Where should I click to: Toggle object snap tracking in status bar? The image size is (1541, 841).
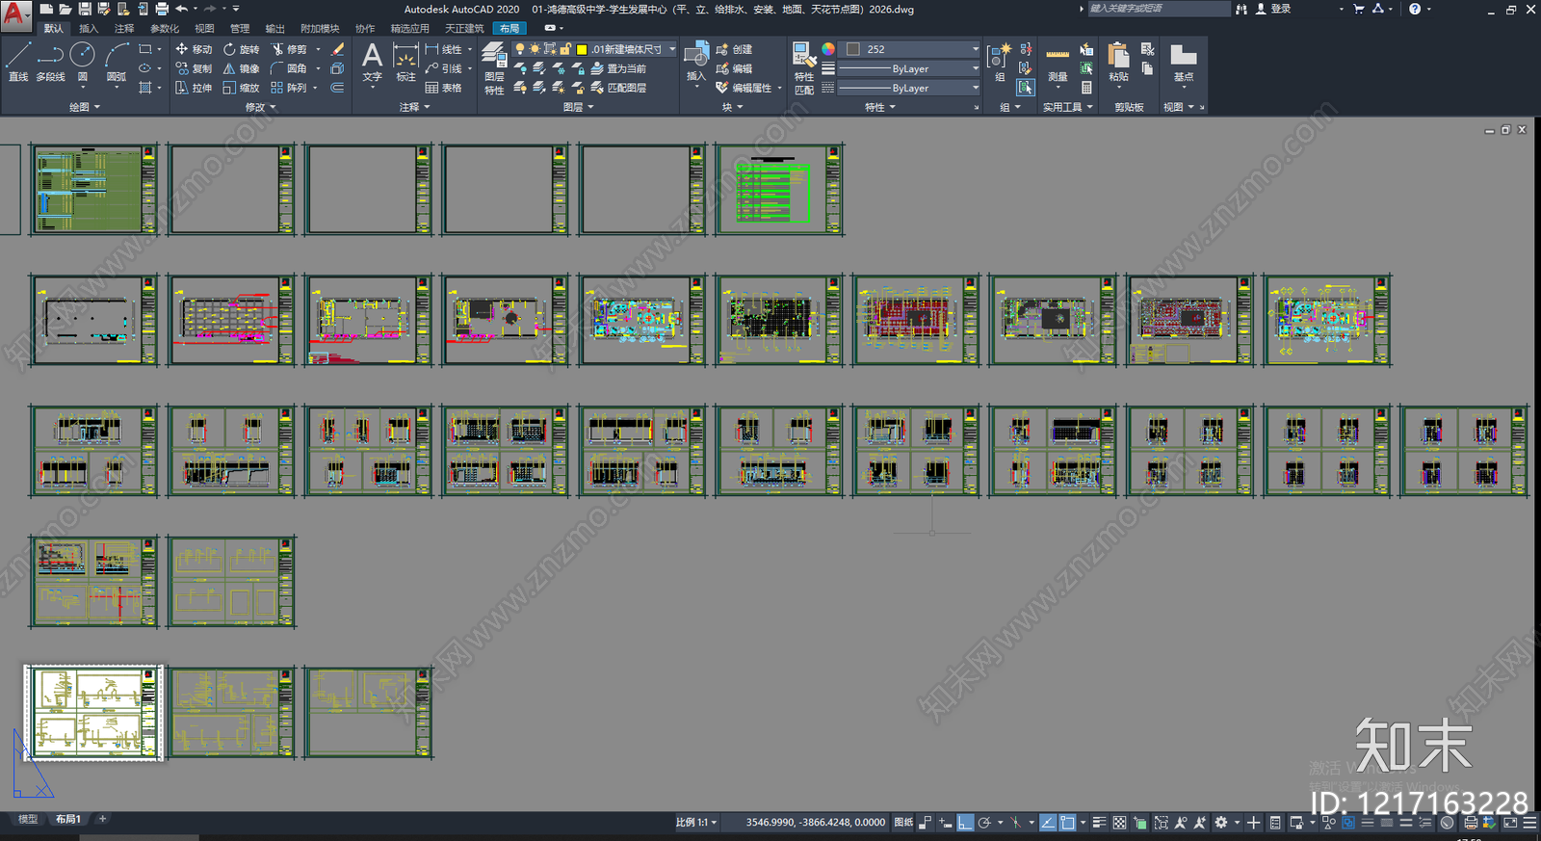coord(1048,823)
